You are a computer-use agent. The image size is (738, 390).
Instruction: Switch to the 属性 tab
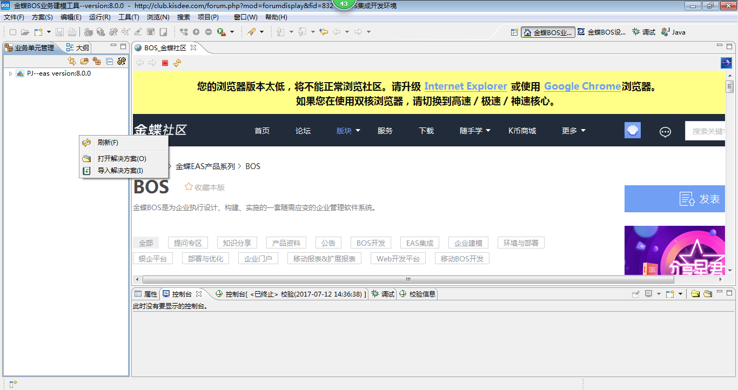[146, 294]
